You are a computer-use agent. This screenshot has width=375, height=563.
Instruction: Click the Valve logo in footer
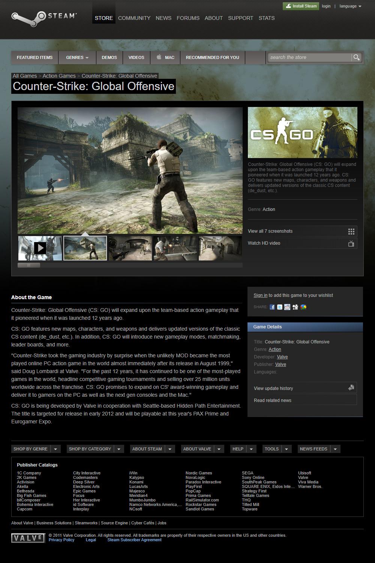28,538
